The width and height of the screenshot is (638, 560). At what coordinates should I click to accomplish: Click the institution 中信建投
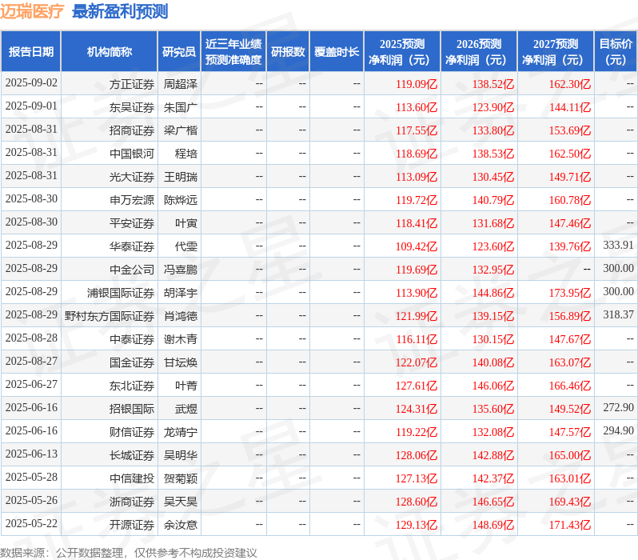(132, 479)
